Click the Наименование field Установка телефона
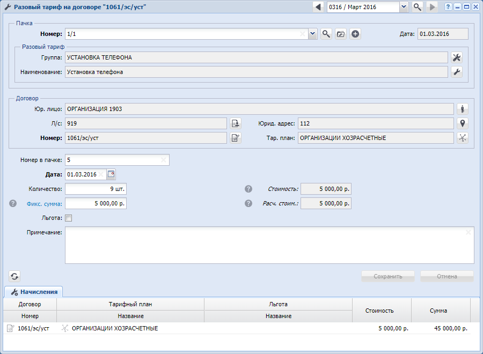Viewport: 483px width, 354px height. (257, 72)
